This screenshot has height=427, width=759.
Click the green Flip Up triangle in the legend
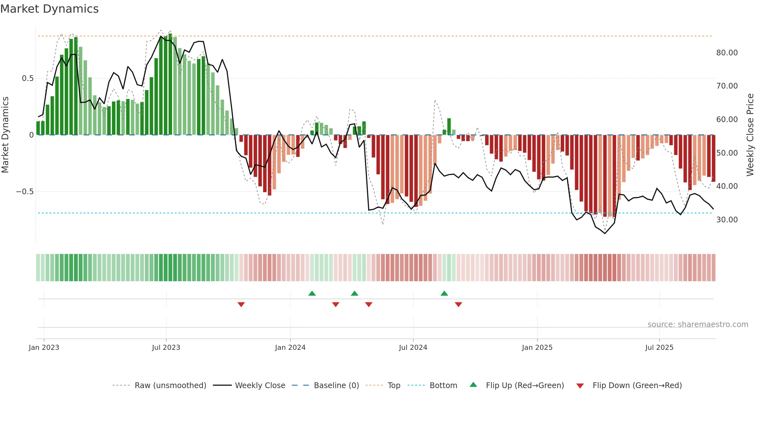point(473,385)
